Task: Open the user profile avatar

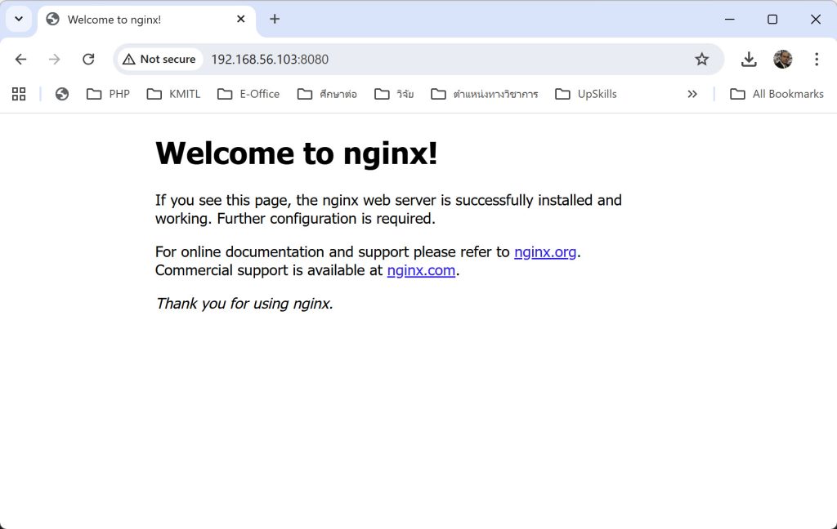Action: click(782, 59)
